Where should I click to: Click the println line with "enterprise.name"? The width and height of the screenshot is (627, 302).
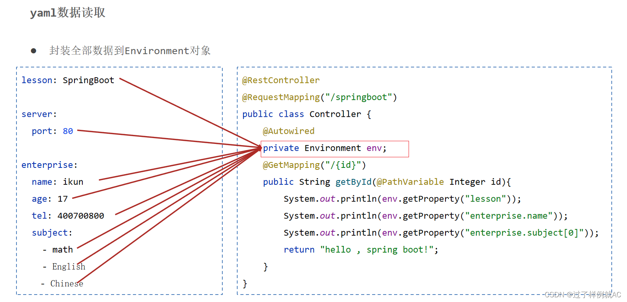click(425, 216)
